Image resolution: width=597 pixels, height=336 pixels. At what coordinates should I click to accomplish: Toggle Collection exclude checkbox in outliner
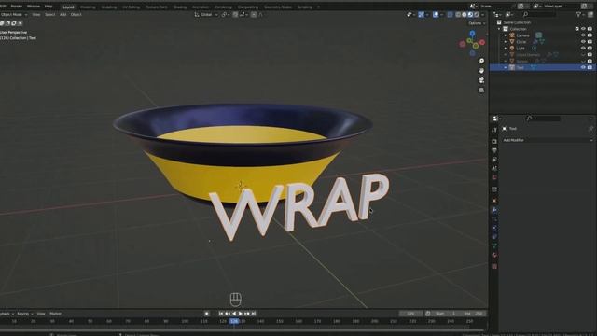coord(576,29)
